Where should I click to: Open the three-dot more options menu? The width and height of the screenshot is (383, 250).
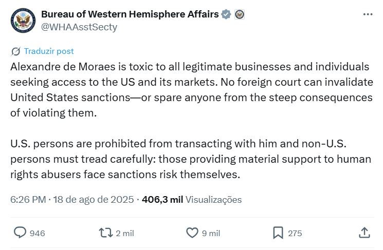pos(368,14)
